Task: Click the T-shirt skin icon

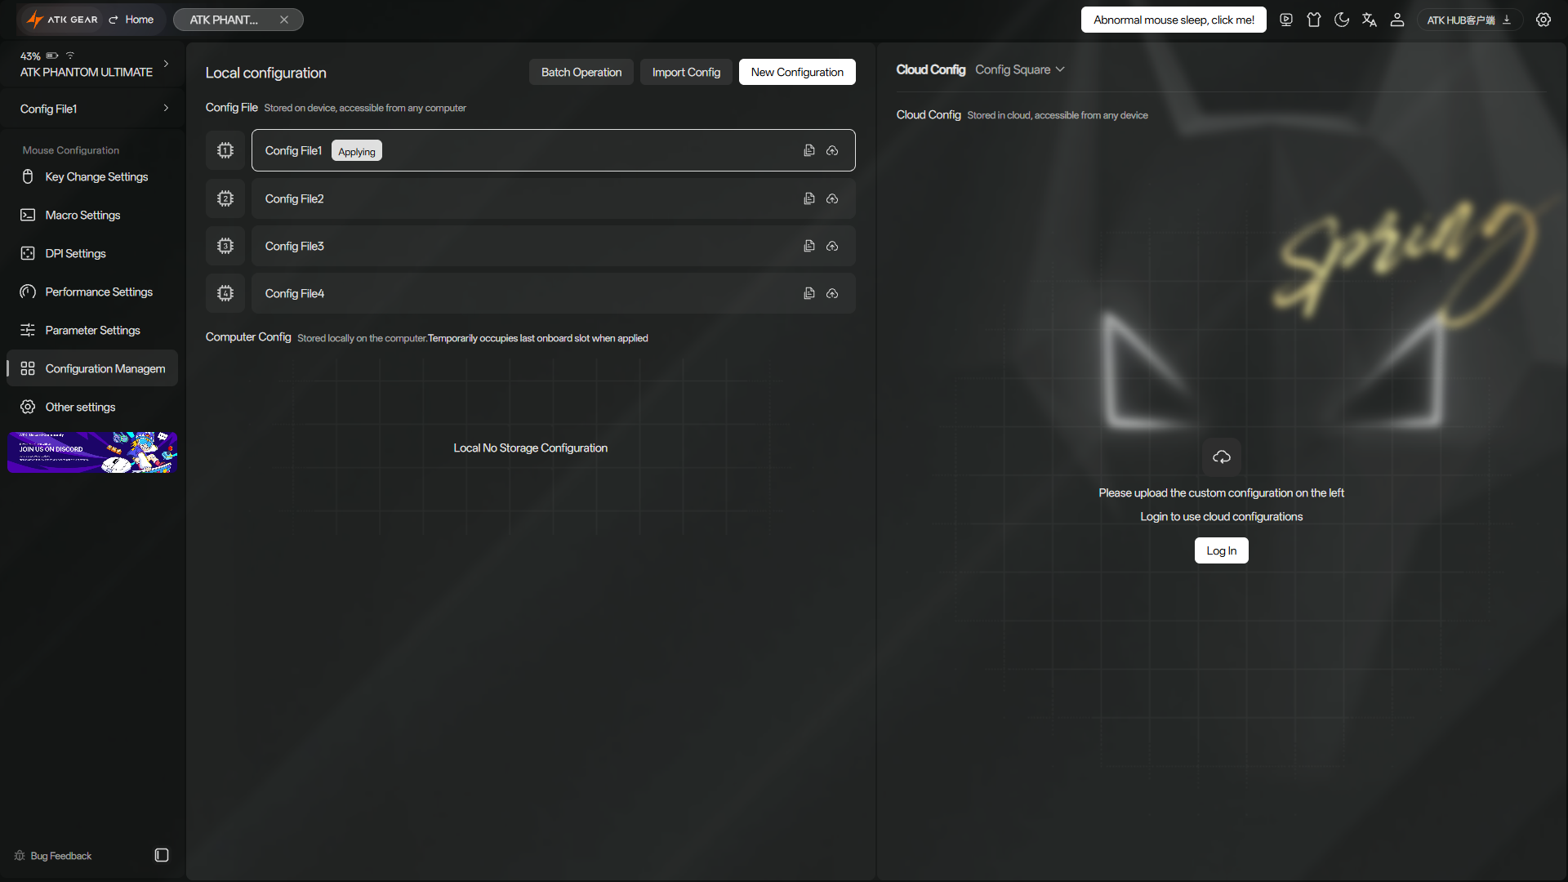Action: (1314, 20)
